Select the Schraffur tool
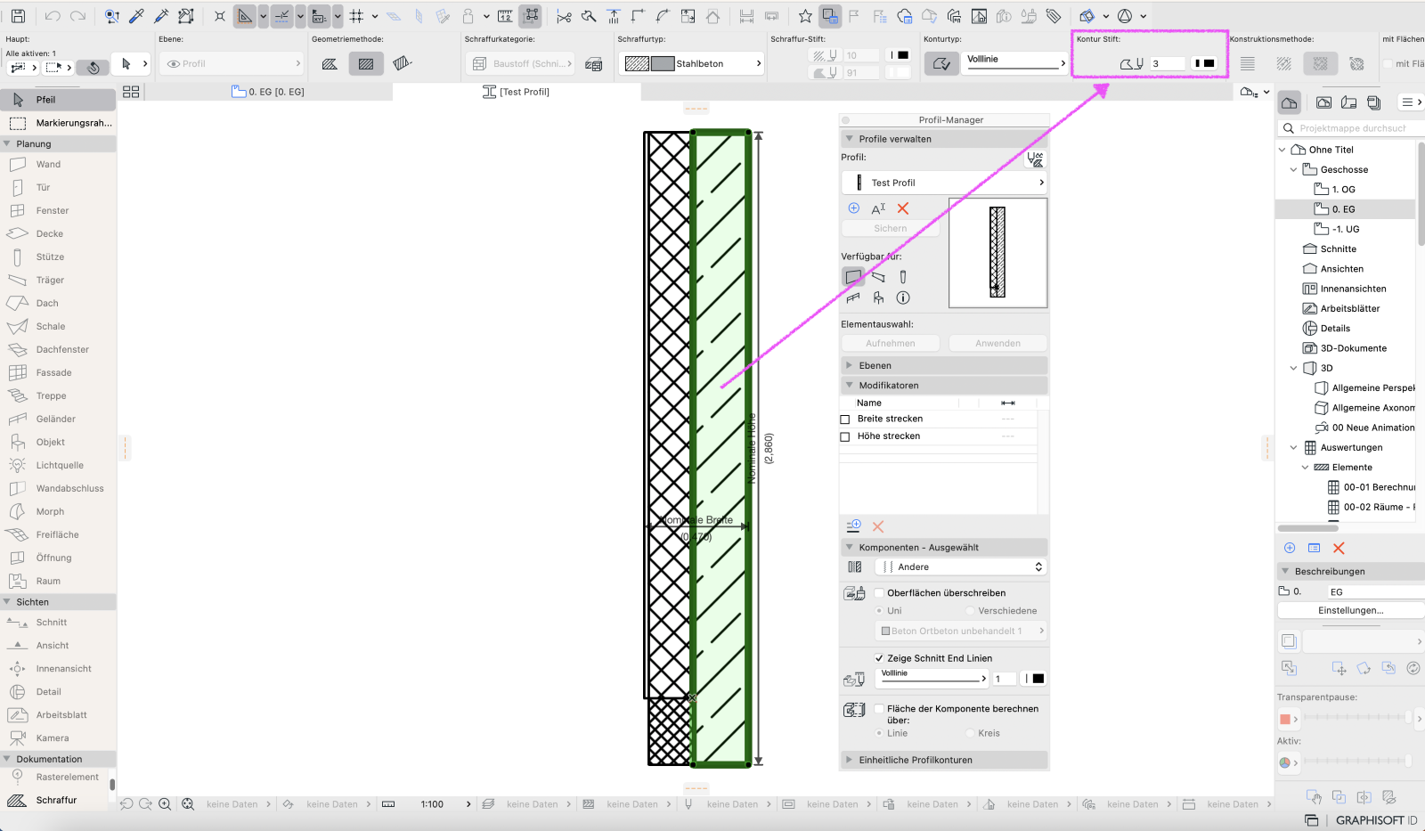The height and width of the screenshot is (831, 1425). click(58, 801)
